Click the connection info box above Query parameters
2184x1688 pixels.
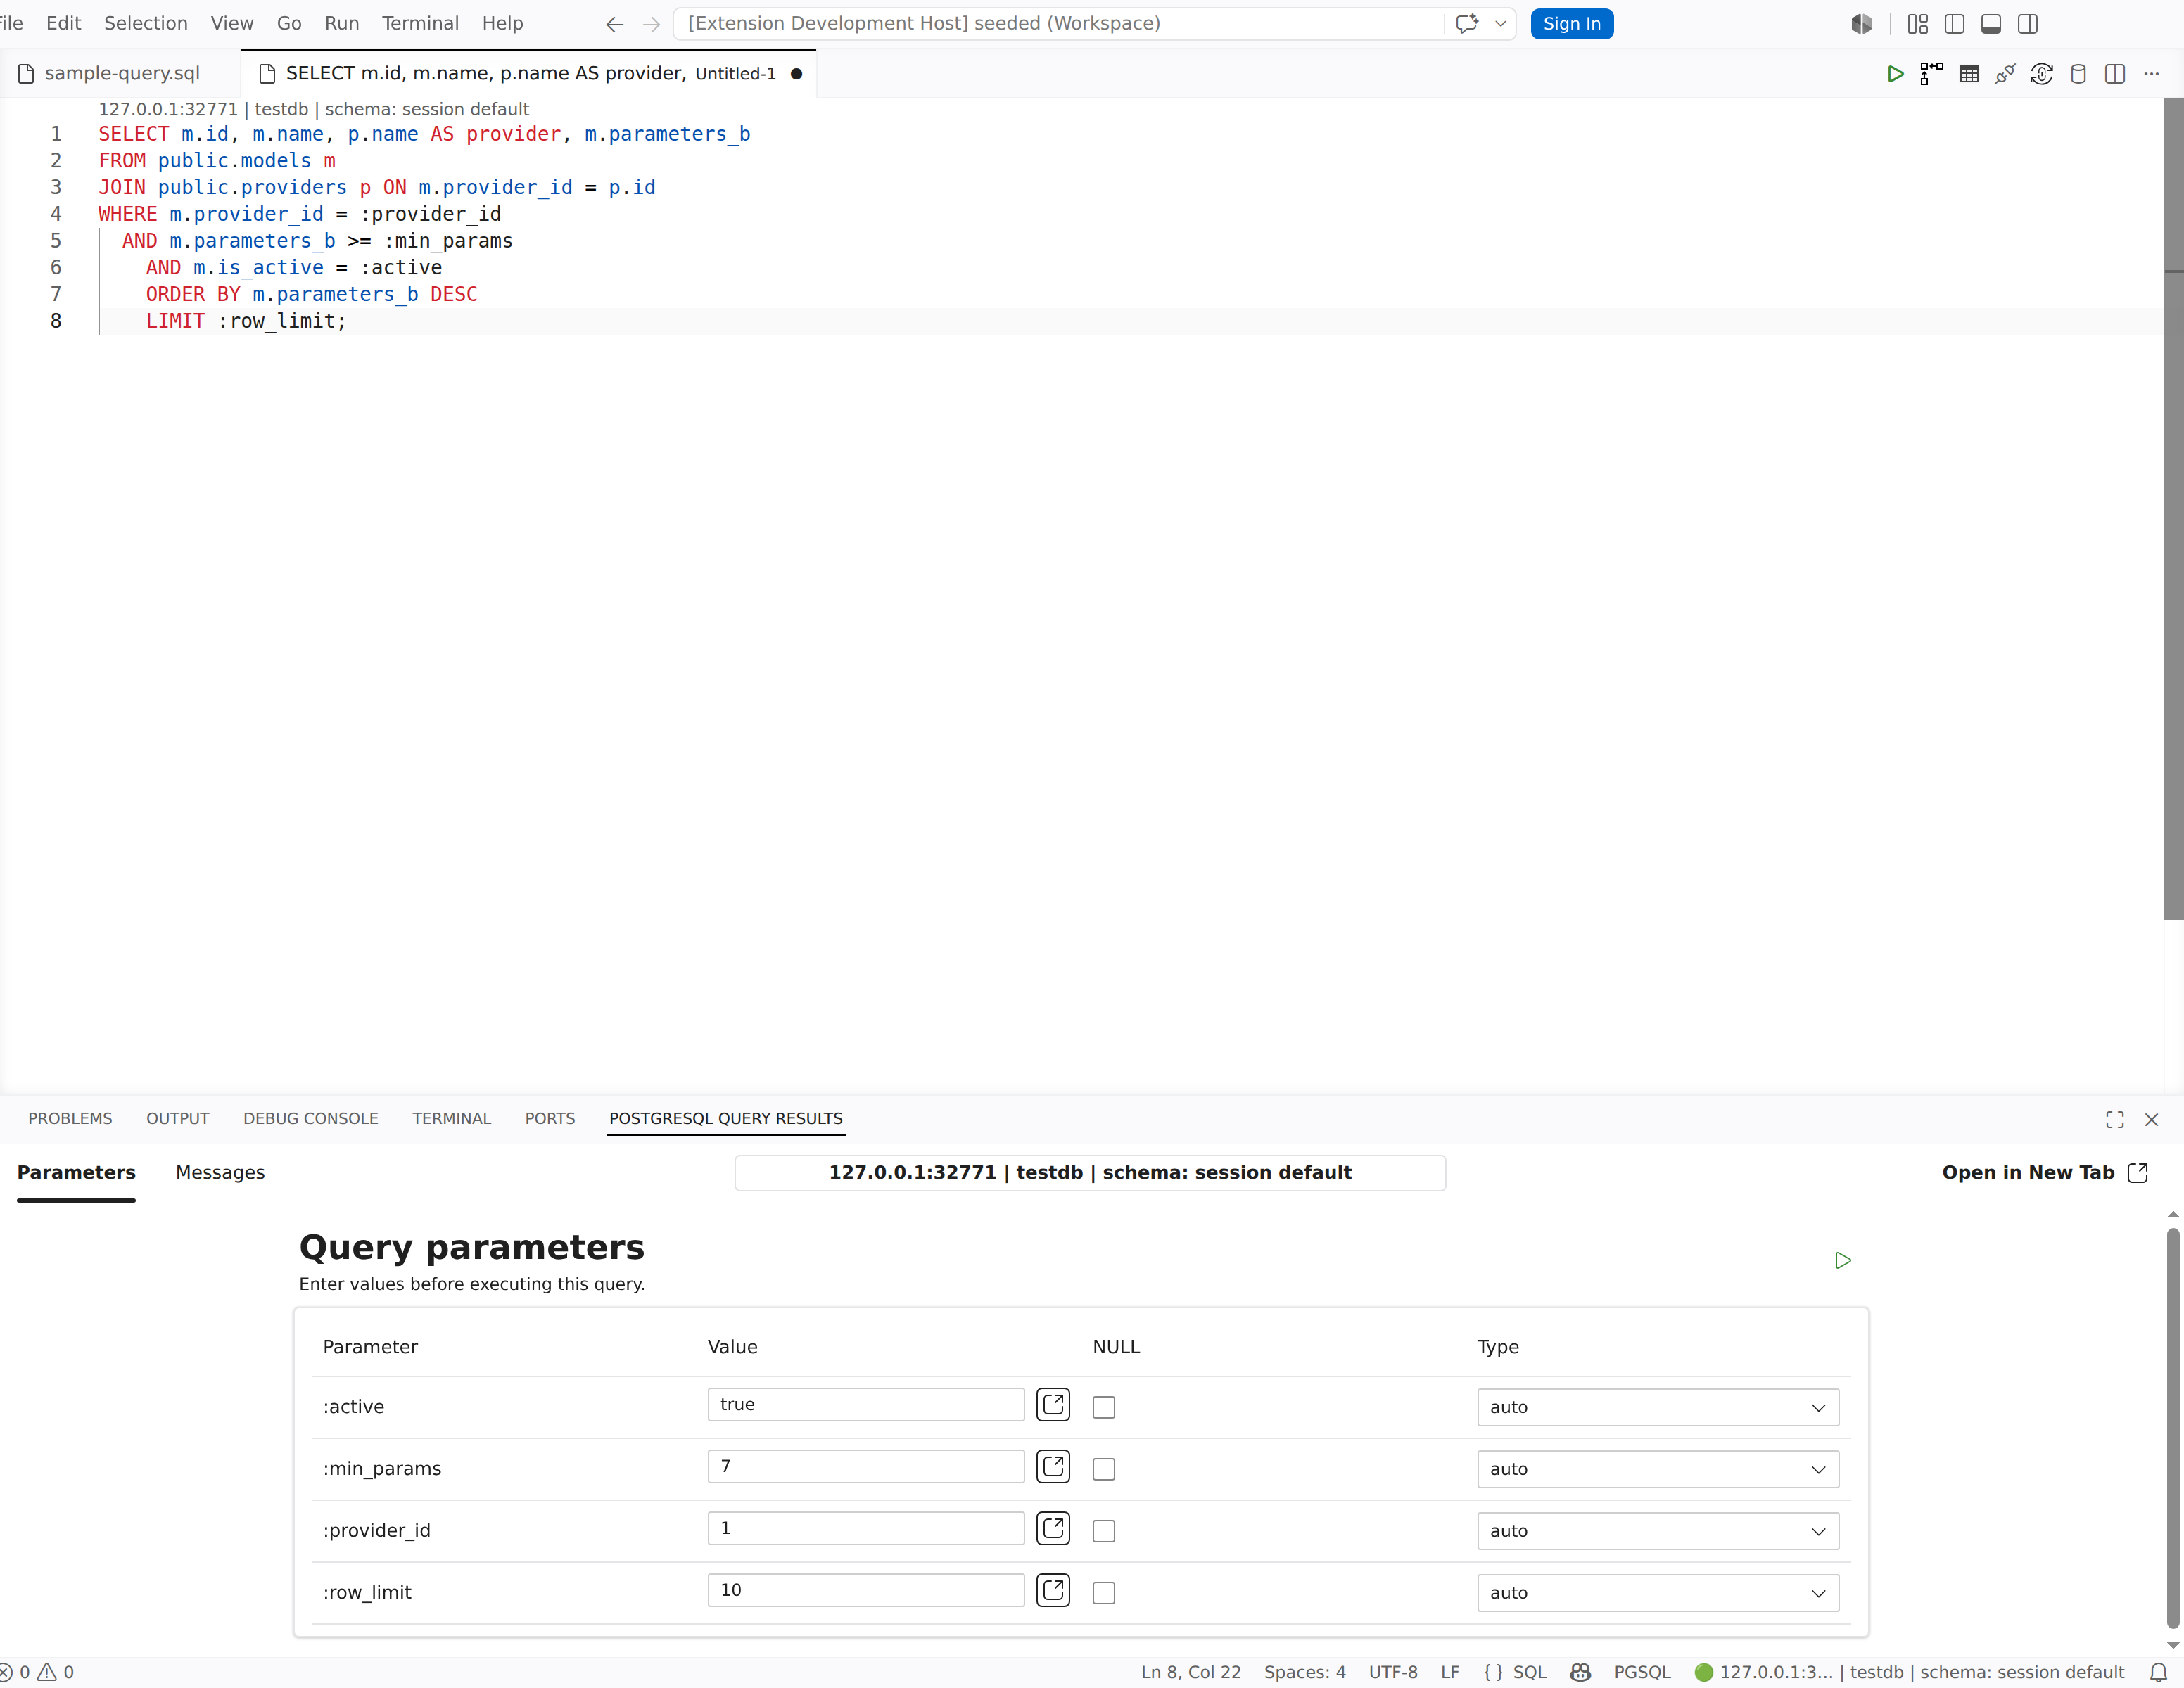click(1090, 1172)
